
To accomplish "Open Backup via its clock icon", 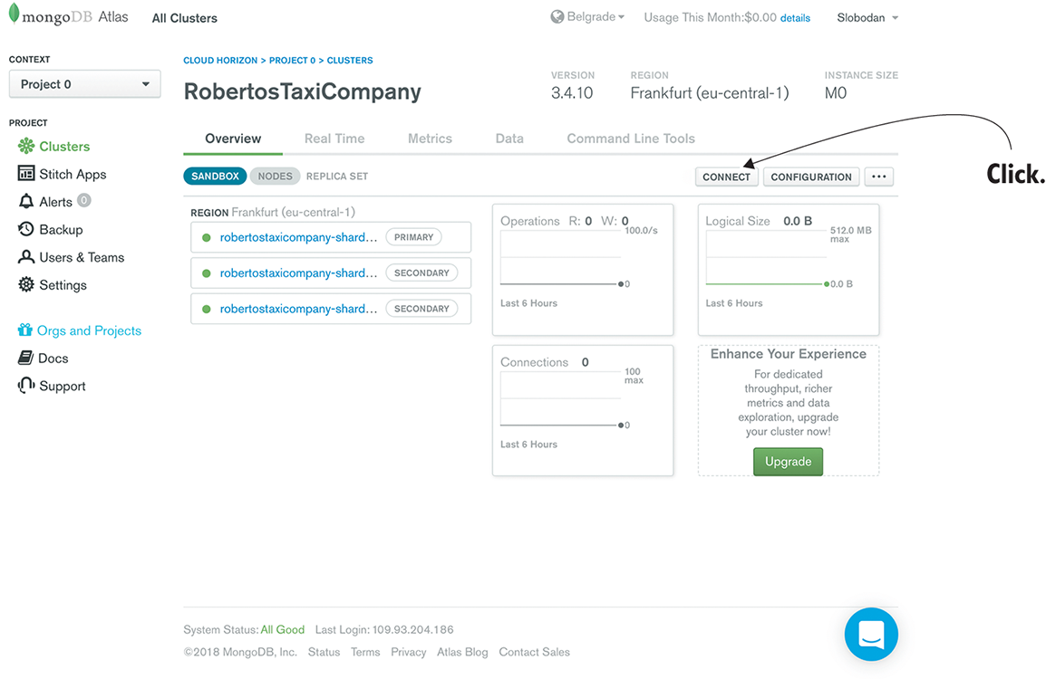I will pyautogui.click(x=26, y=230).
